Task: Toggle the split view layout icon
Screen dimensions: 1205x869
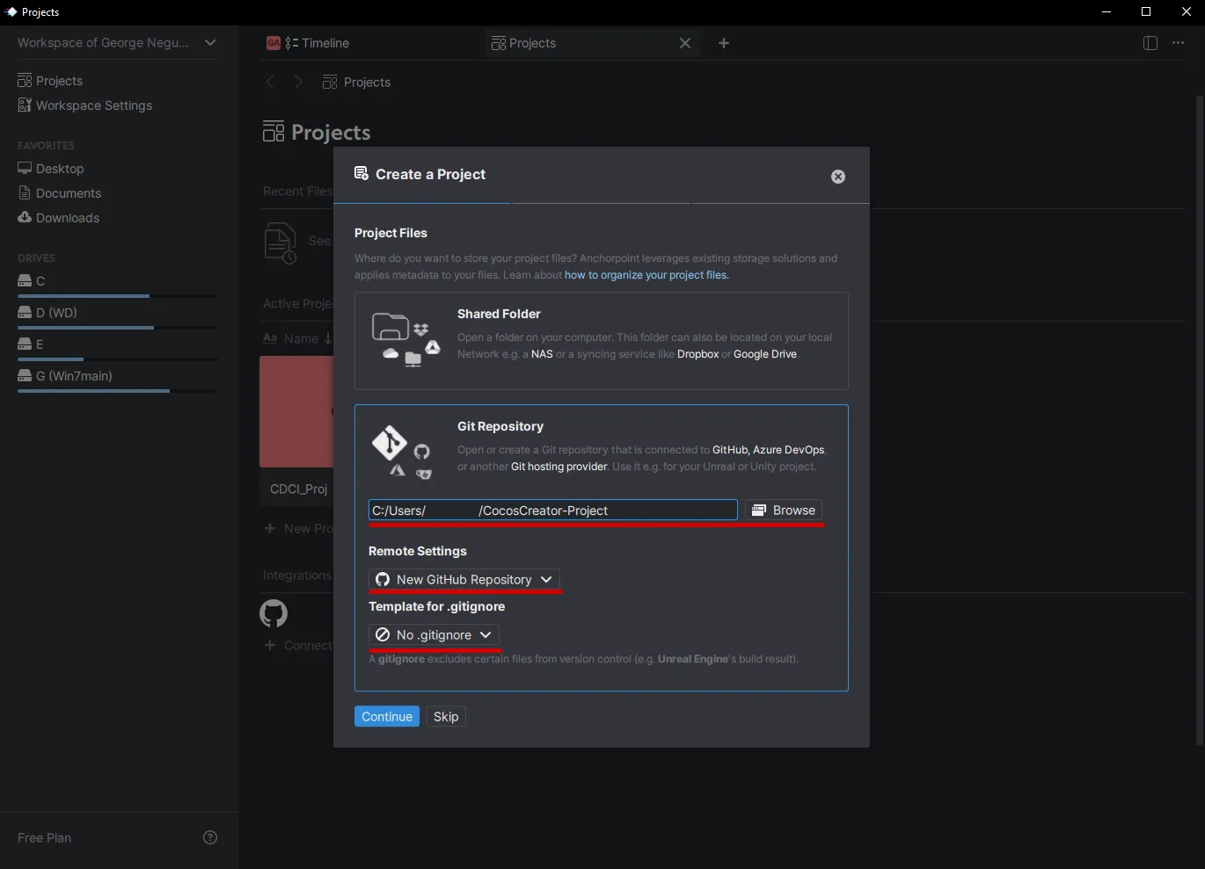Action: pyautogui.click(x=1150, y=42)
